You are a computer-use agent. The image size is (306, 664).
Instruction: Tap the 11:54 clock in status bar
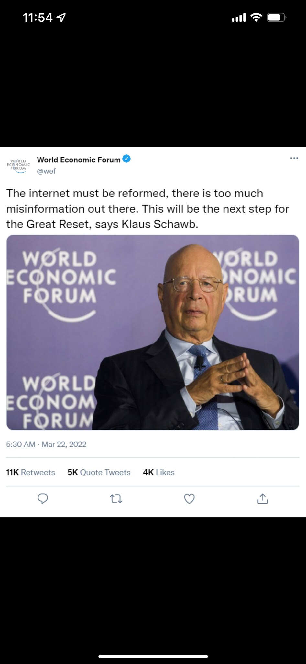38,18
